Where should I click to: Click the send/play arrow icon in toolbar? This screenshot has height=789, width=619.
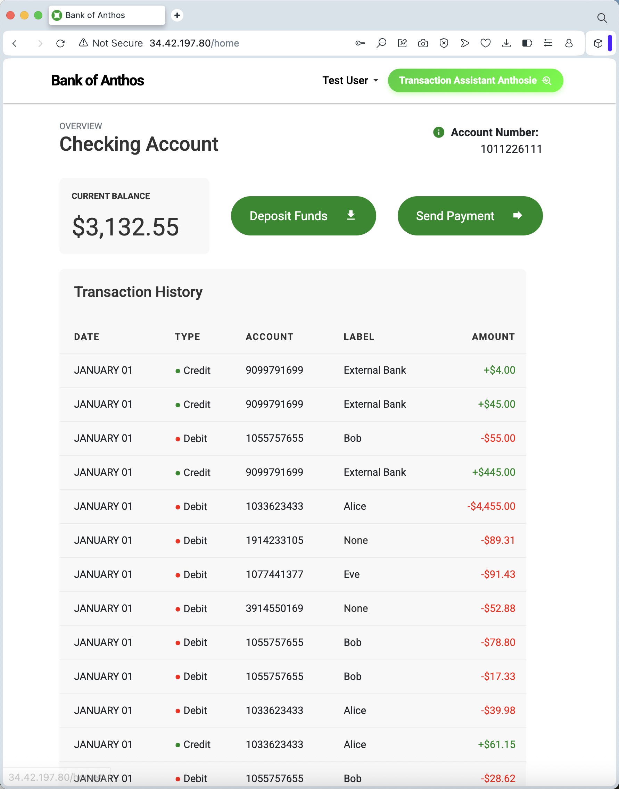(465, 43)
